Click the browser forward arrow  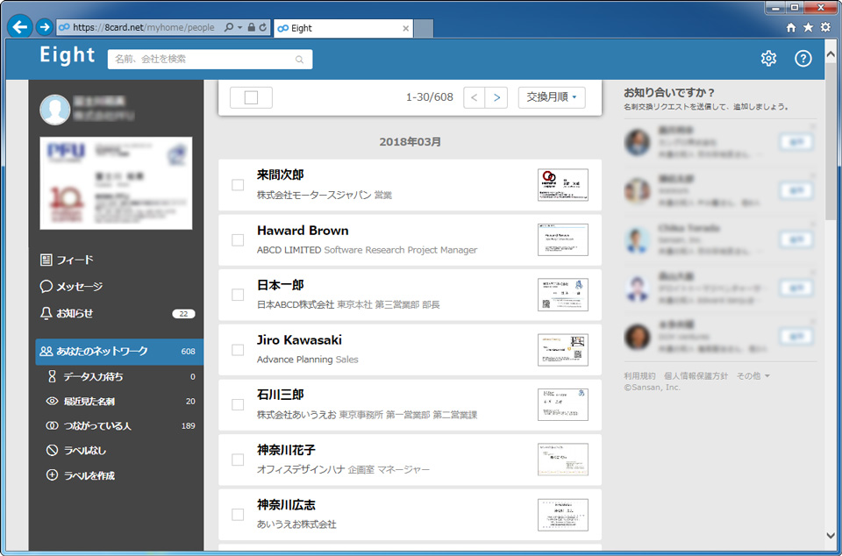coord(44,27)
